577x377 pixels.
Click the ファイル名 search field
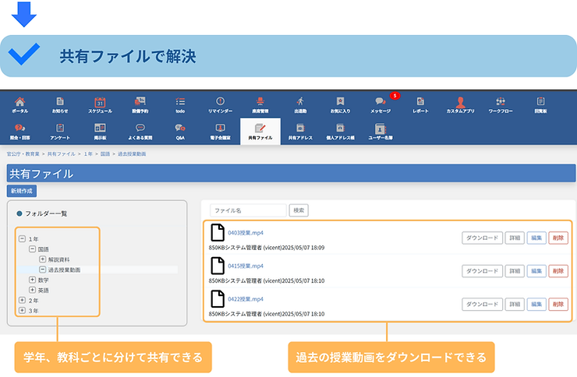248,210
